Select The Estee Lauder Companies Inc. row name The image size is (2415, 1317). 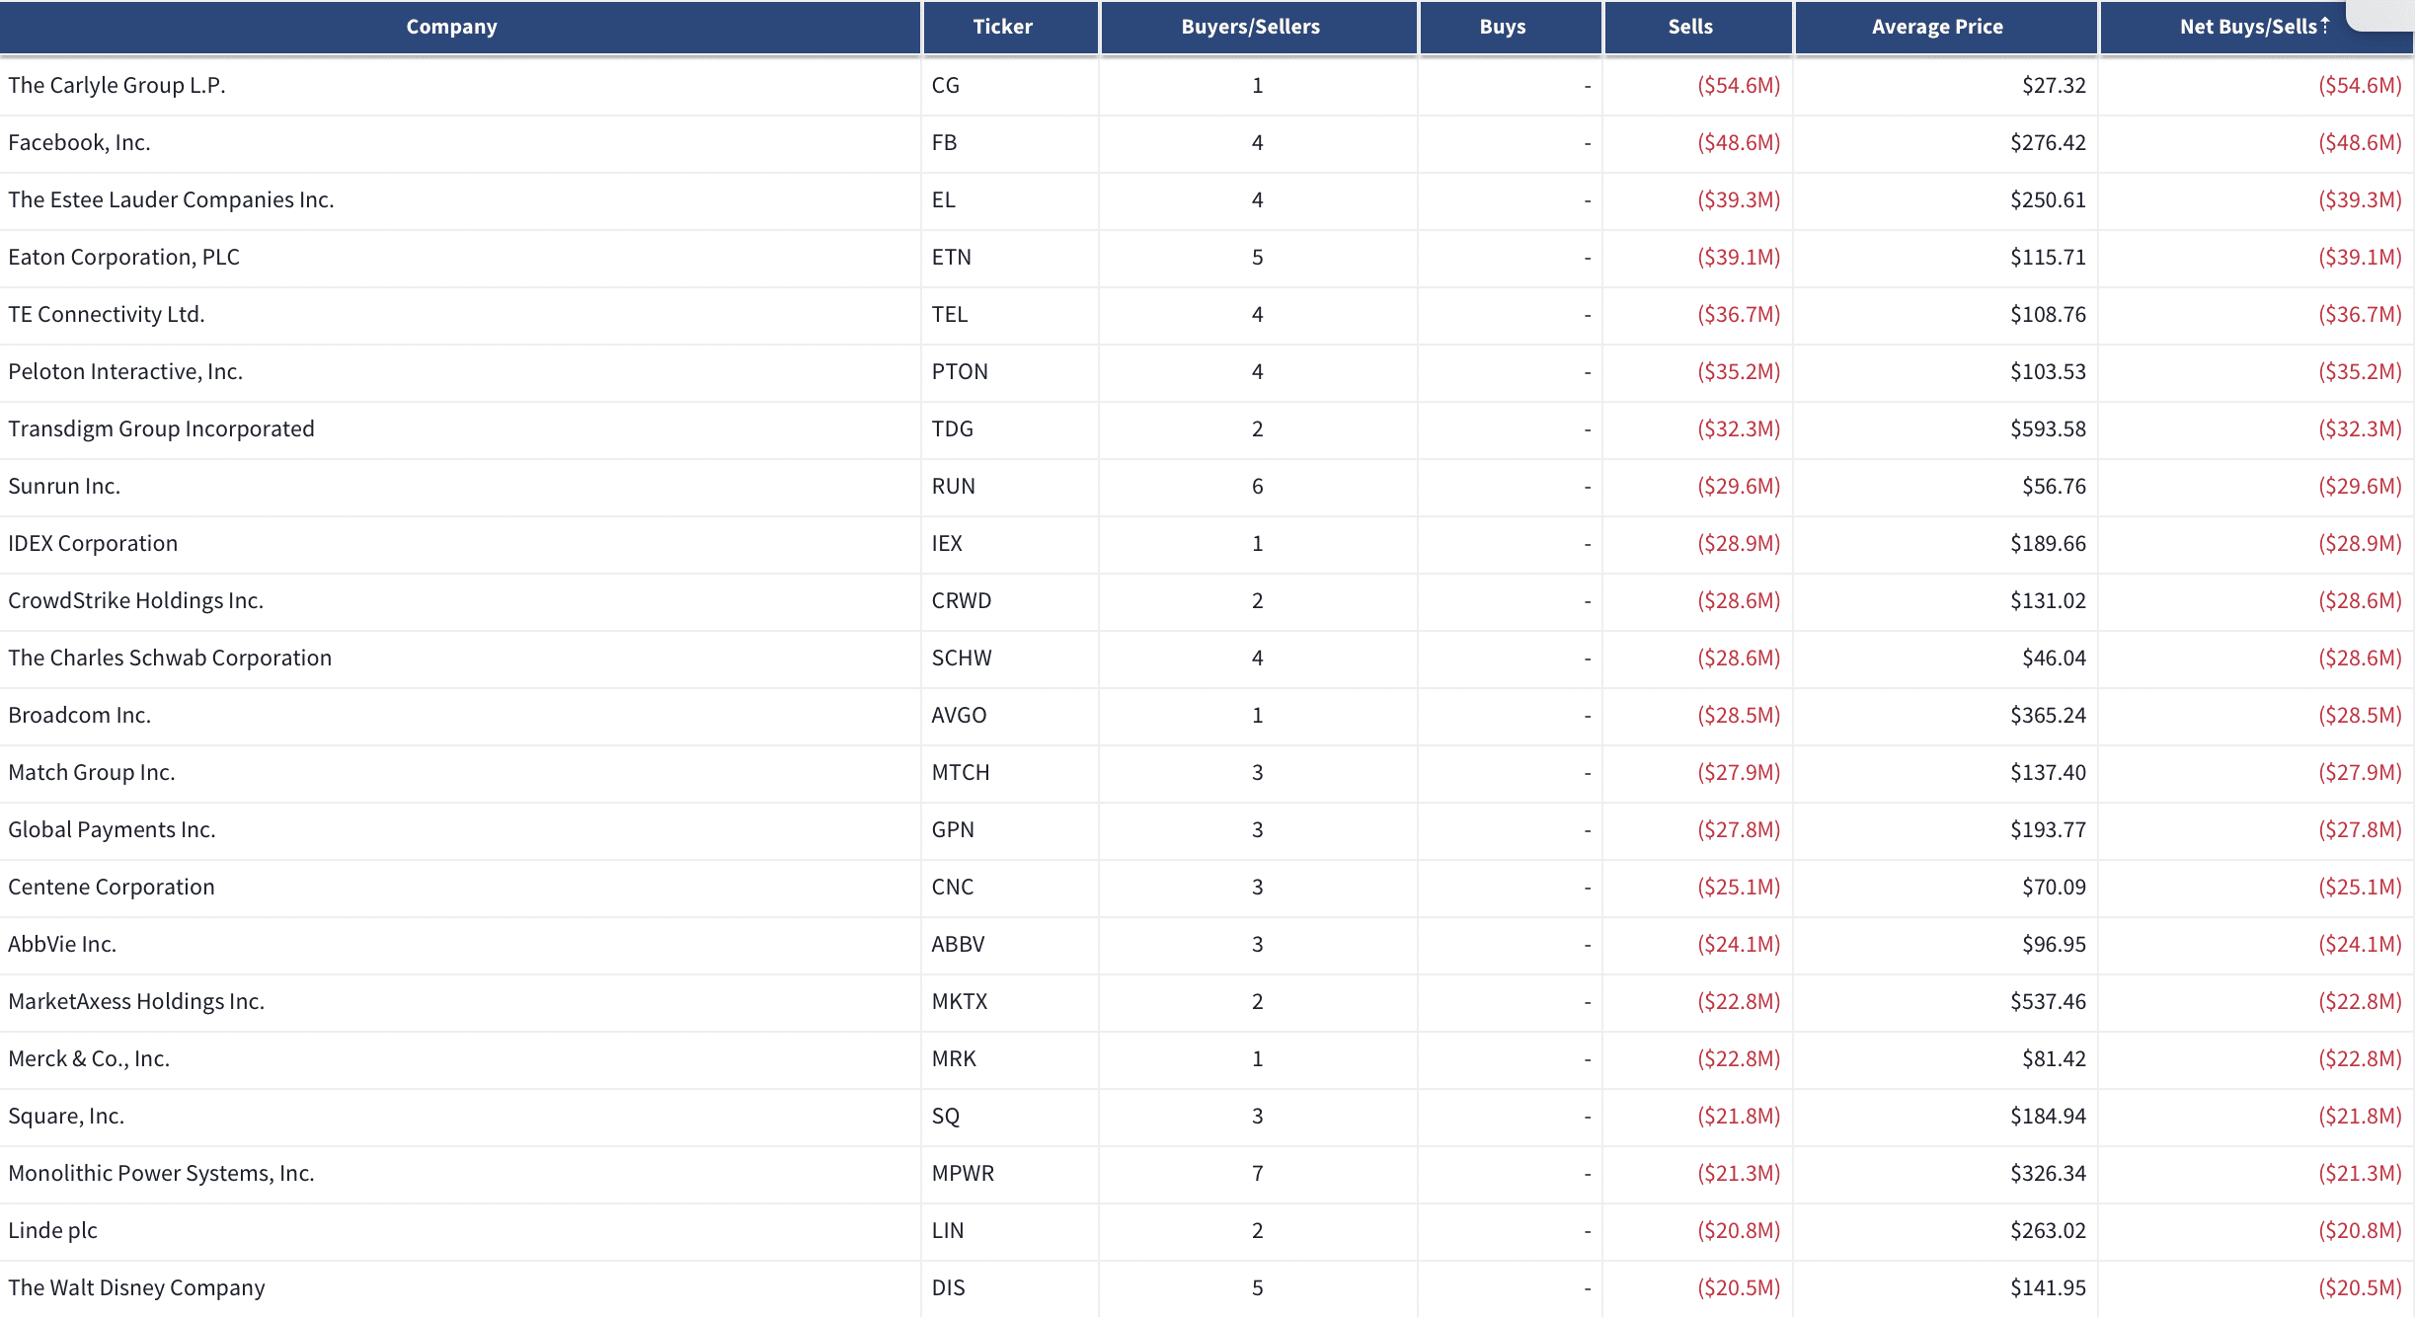[x=171, y=199]
